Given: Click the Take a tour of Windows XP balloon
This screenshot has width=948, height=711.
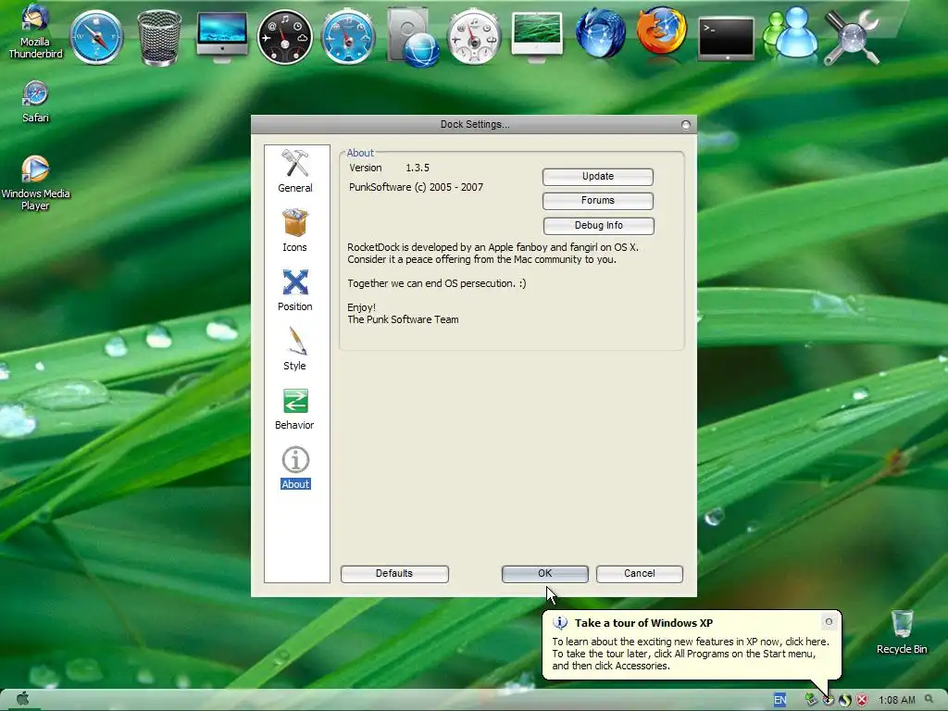Looking at the screenshot, I should [x=691, y=644].
